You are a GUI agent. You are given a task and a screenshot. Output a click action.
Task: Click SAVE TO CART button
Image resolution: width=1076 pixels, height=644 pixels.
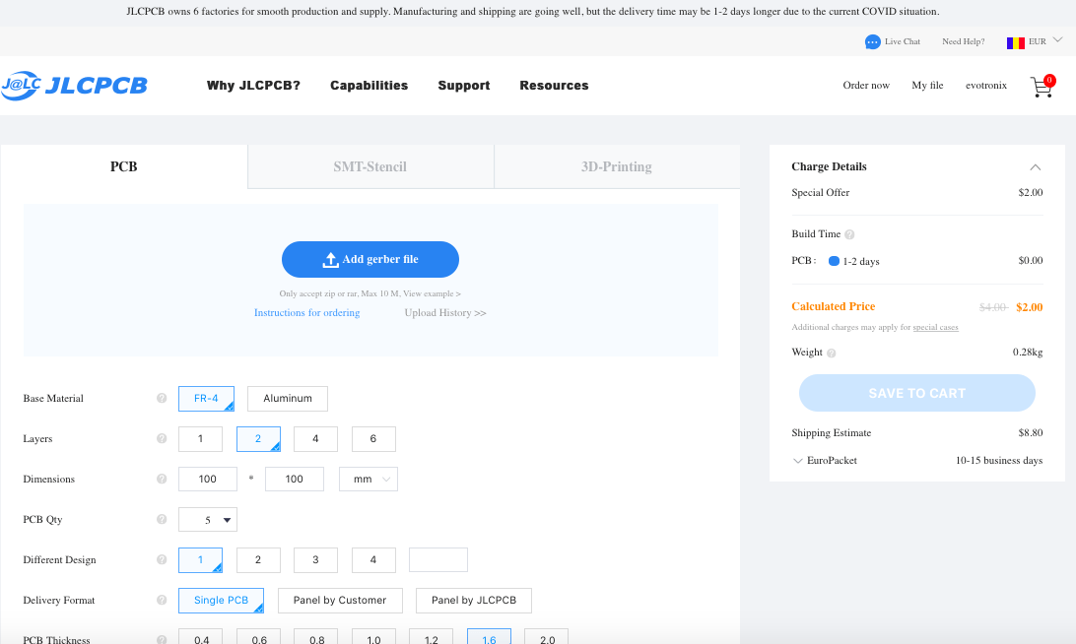[x=916, y=393]
